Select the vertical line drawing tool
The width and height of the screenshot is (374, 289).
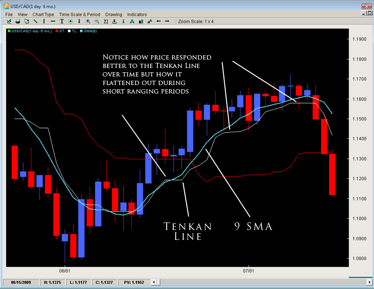pyautogui.click(x=44, y=21)
